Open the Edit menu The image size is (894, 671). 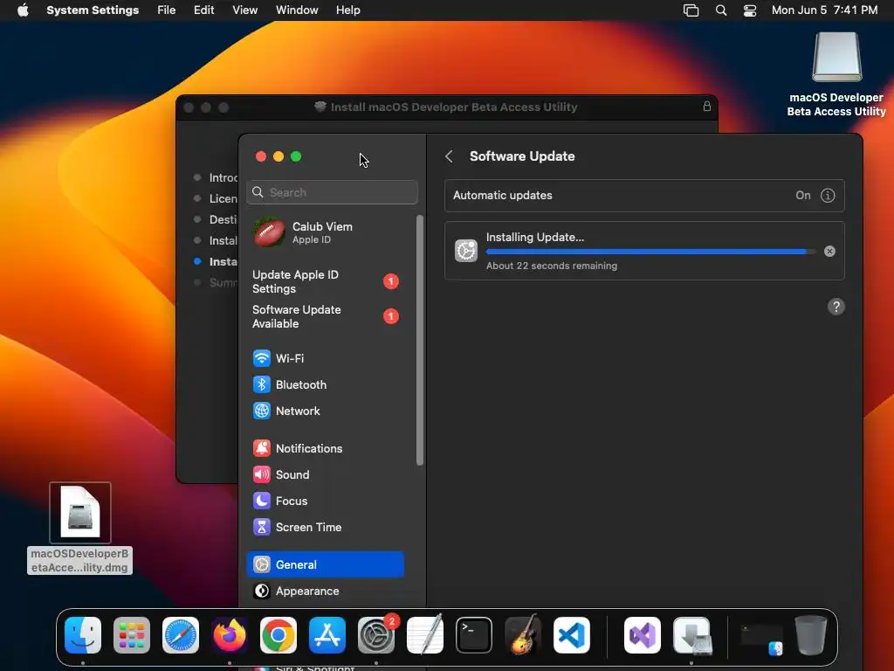203,10
